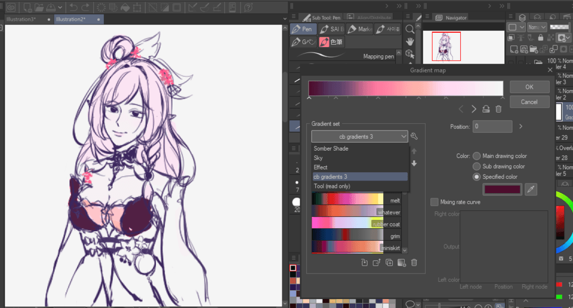
Task: Select the whatever gradient
Action: [x=356, y=211]
